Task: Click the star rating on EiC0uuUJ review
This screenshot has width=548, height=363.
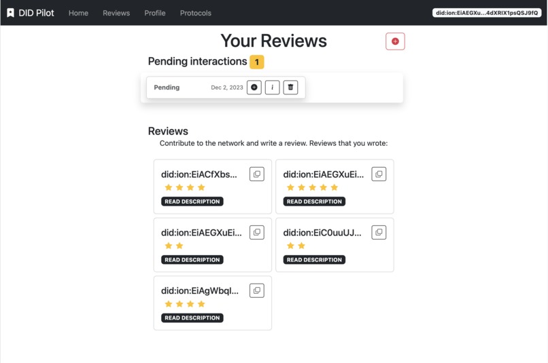Action: click(x=296, y=246)
